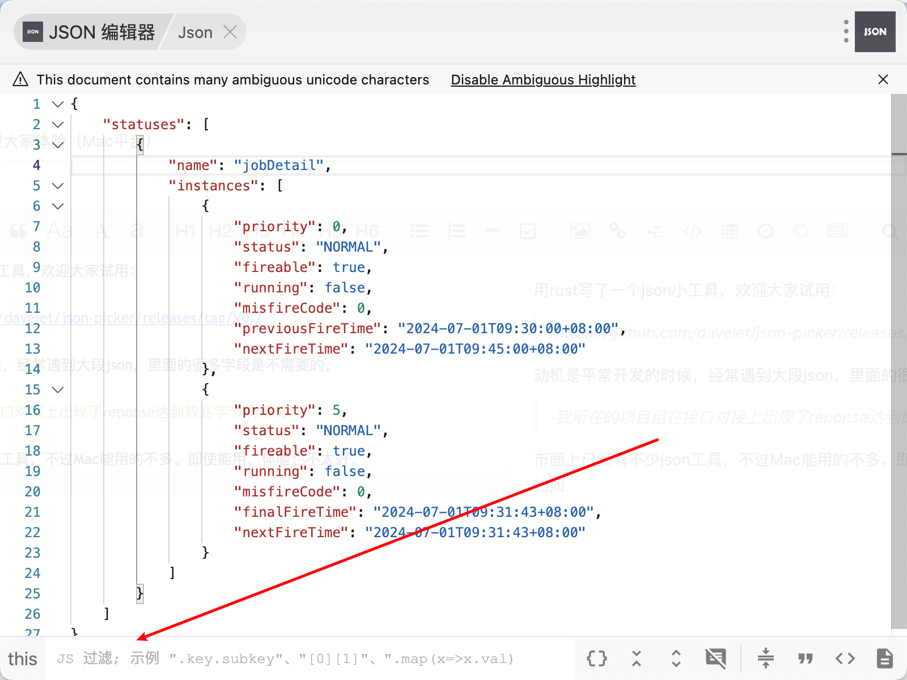
Task: Click the angle brackets code icon
Action: click(845, 658)
